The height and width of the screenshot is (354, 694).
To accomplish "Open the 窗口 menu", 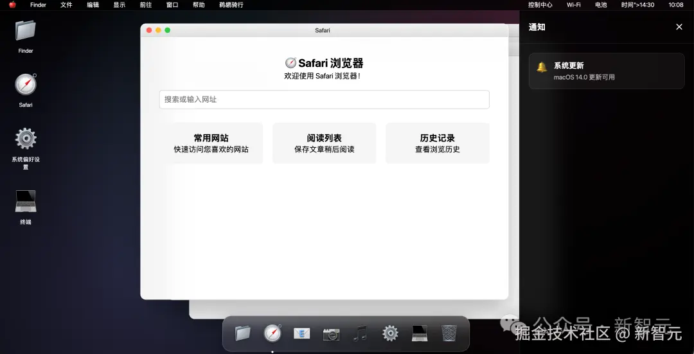I will tap(172, 5).
